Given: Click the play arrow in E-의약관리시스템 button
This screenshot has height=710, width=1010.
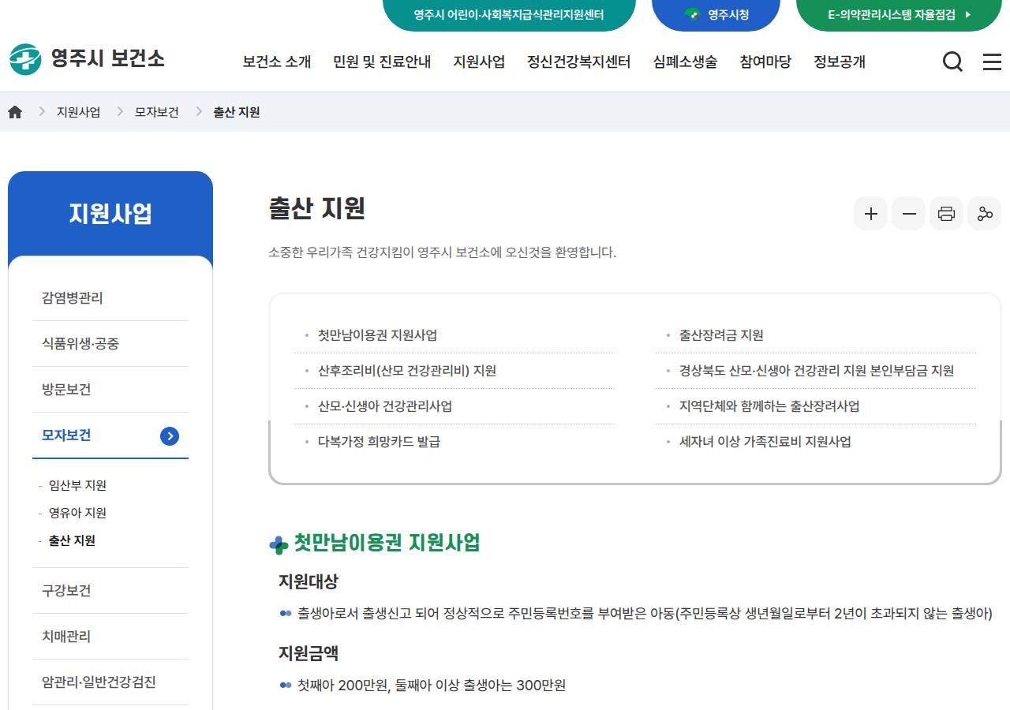Looking at the screenshot, I should point(968,14).
